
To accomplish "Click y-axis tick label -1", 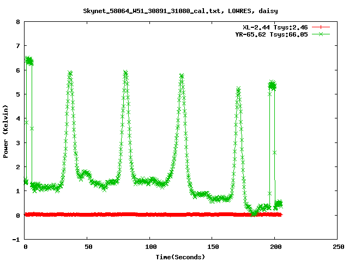I will pos(16,240).
